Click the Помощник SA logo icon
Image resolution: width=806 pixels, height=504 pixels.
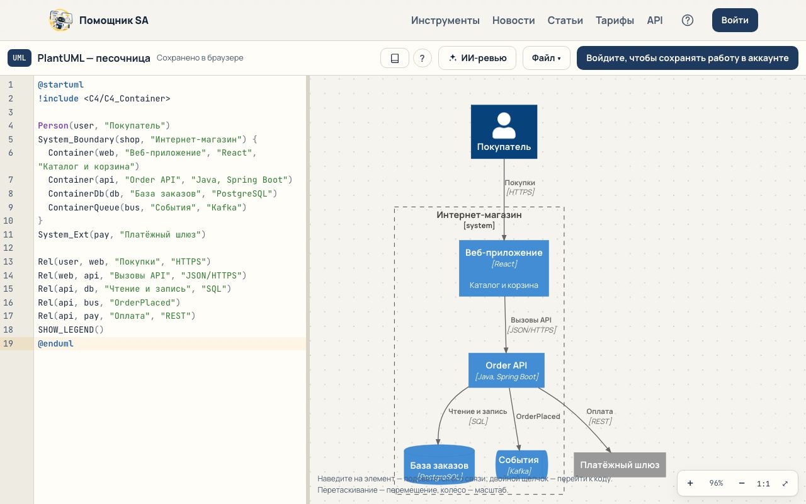click(60, 20)
